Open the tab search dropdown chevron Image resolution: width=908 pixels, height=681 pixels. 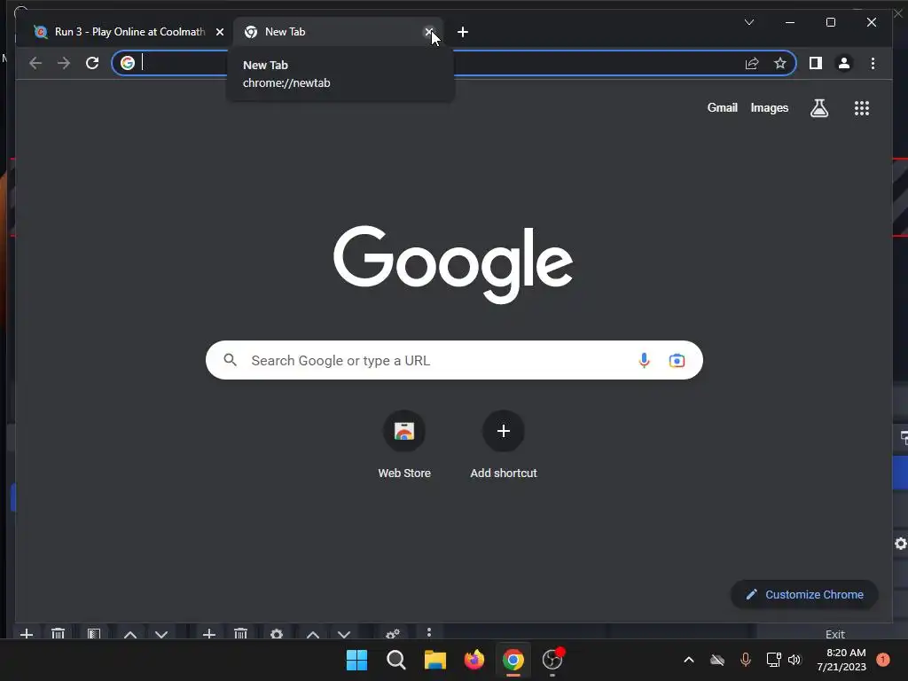coord(748,22)
